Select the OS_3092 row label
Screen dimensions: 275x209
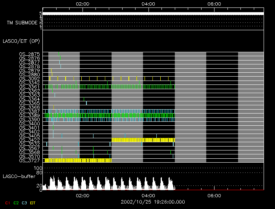coord(29,79)
